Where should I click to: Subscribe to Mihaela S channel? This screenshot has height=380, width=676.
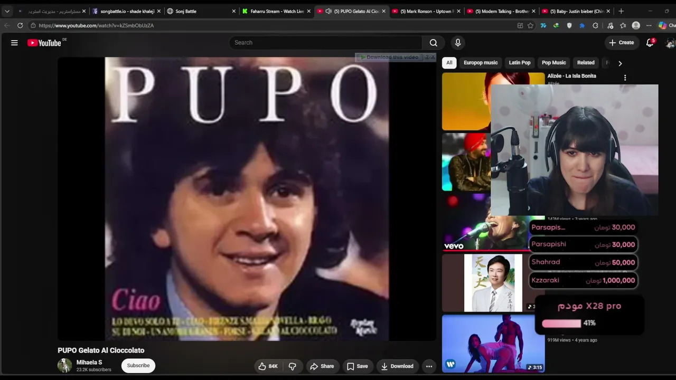(138, 366)
